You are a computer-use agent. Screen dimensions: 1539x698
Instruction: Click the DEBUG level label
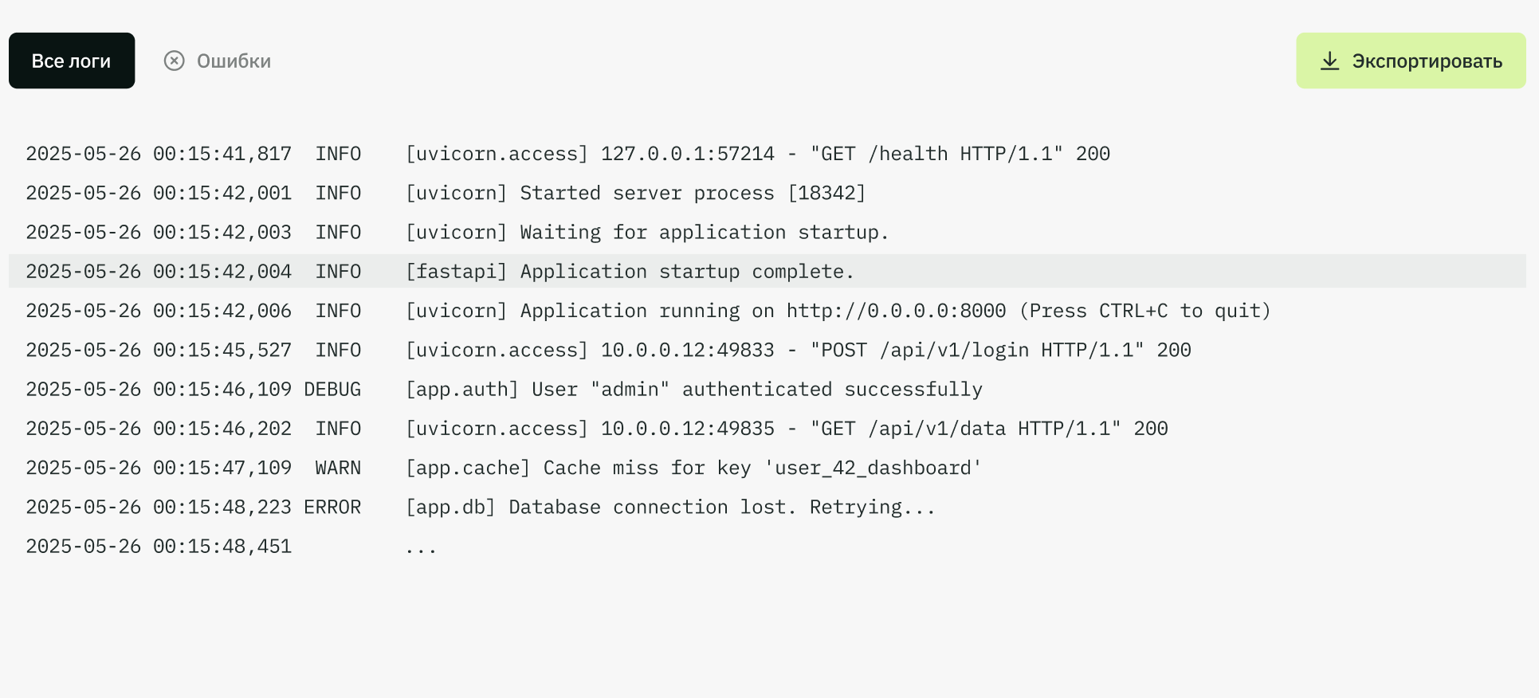click(332, 389)
